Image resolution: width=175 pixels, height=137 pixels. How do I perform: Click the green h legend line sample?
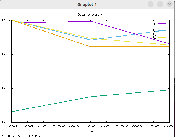pos(162,27)
